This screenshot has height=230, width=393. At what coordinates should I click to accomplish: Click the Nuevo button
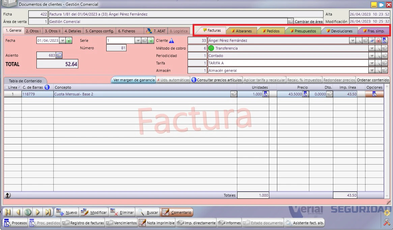click(x=66, y=212)
